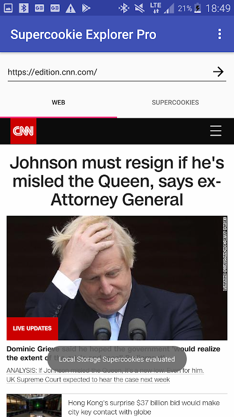The width and height of the screenshot is (234, 417).
Task: Select the WEB tab
Action: [58, 102]
